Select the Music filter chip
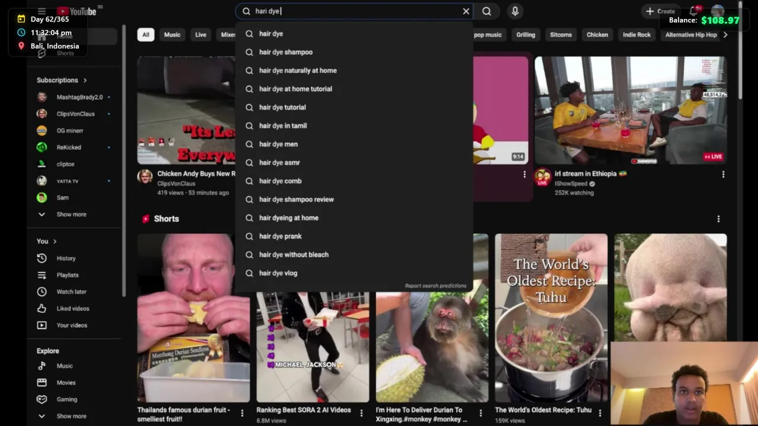Screen dimensions: 758x426 172,35
